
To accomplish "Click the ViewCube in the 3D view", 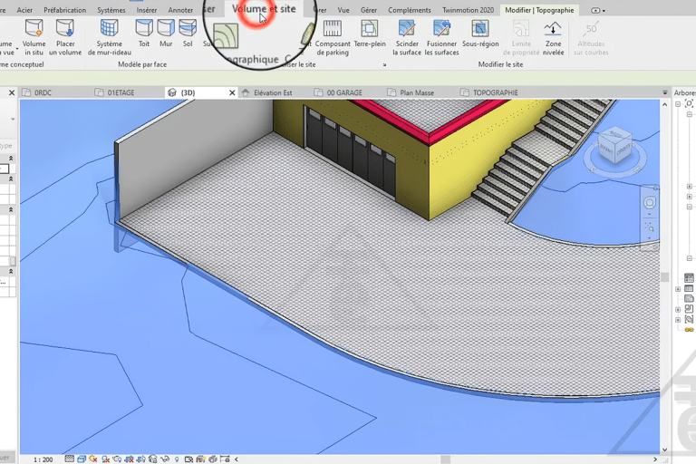I will 615,147.
